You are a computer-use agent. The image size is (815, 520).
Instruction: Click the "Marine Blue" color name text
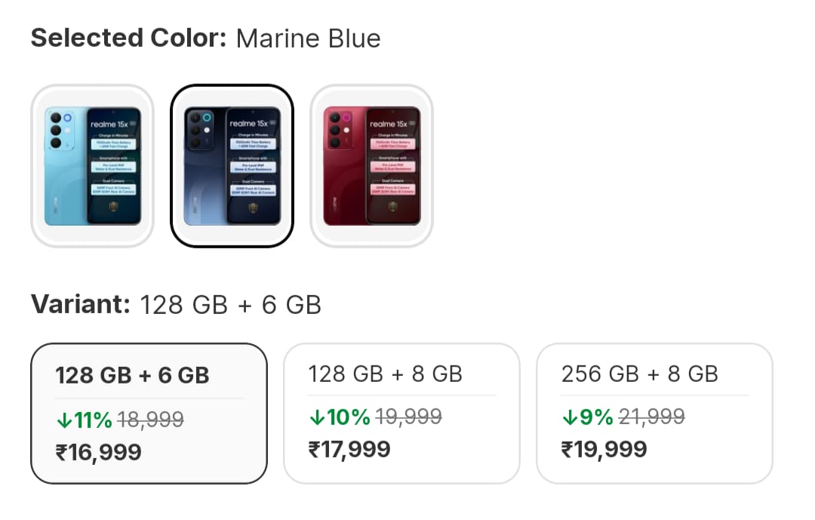click(308, 38)
